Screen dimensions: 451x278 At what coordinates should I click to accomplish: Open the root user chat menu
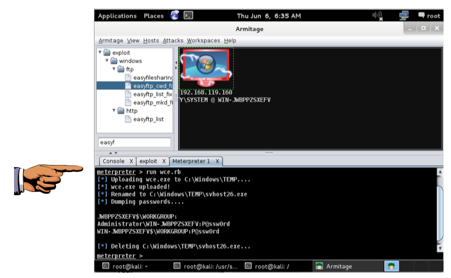[429, 16]
